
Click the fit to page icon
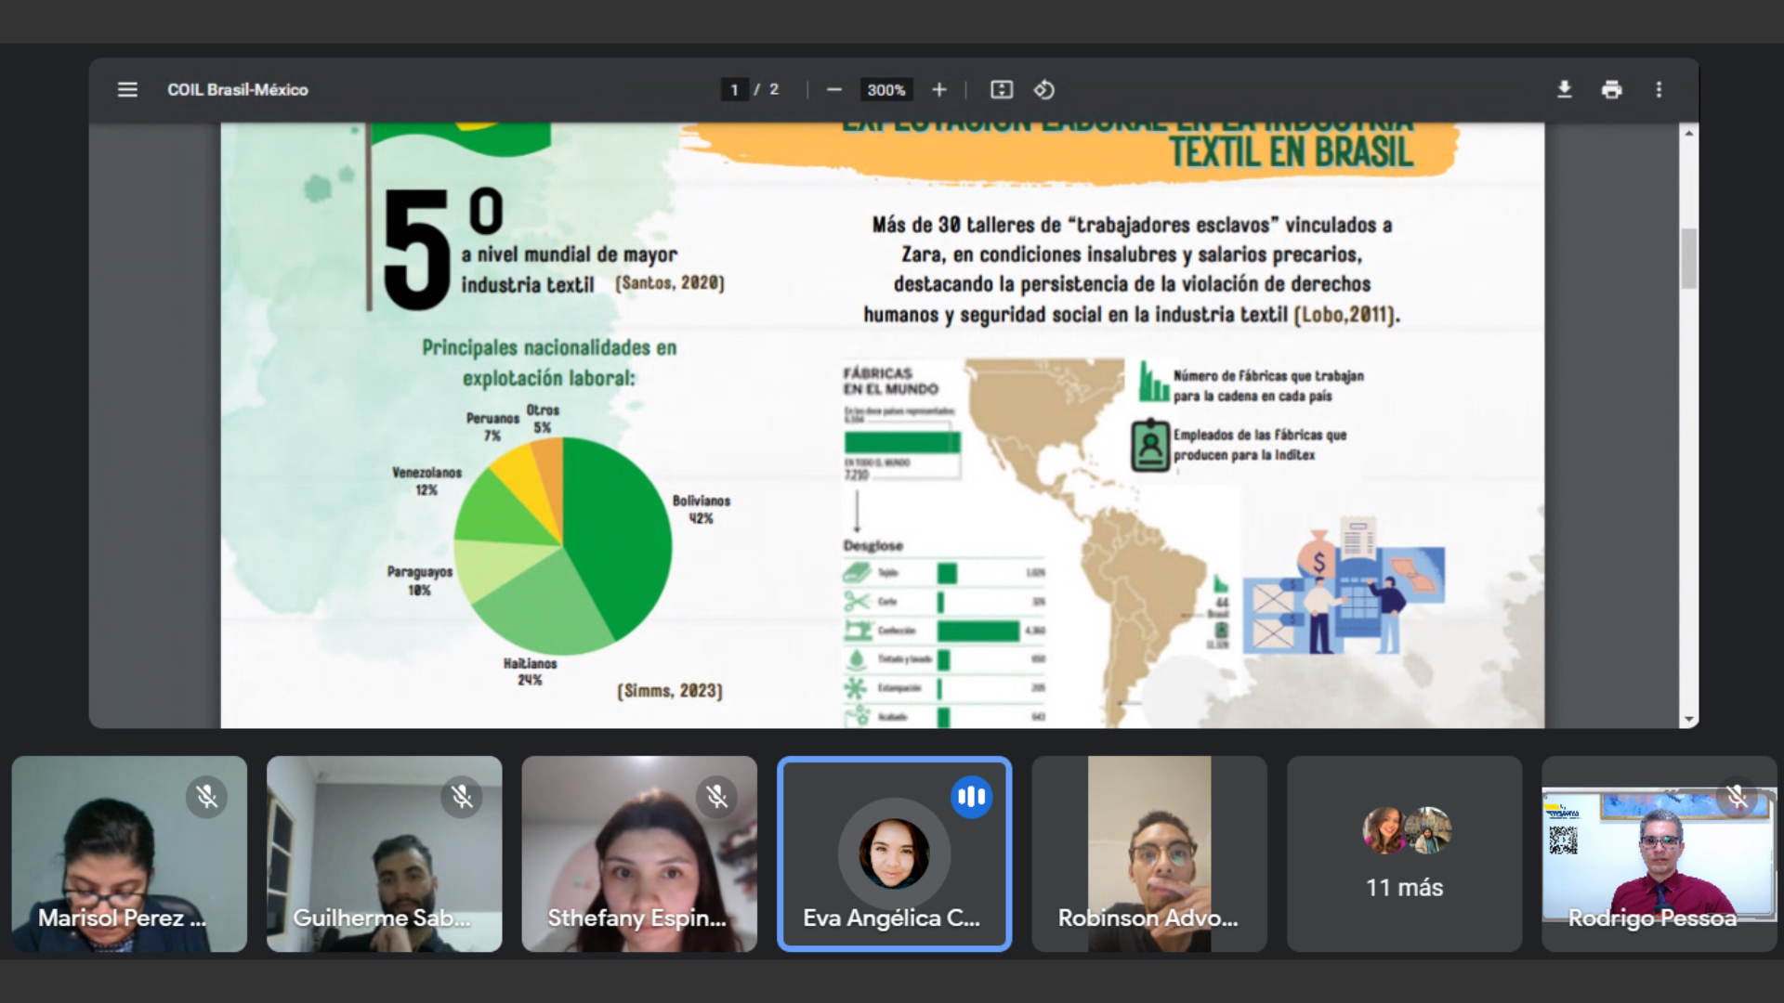point(1002,90)
